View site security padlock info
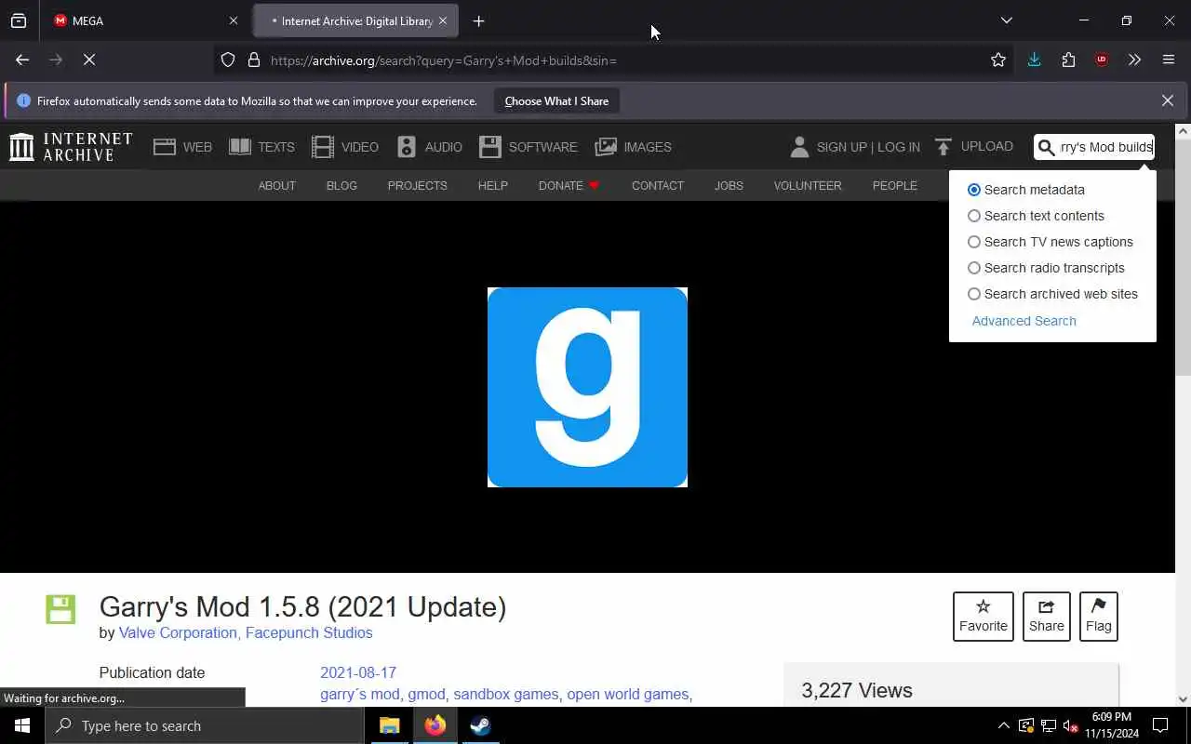 tap(254, 60)
